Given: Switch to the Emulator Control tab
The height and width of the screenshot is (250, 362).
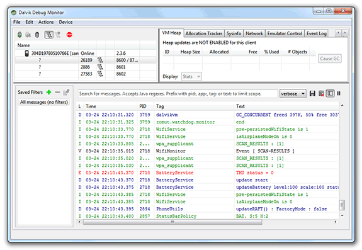Looking at the screenshot, I should pos(285,34).
